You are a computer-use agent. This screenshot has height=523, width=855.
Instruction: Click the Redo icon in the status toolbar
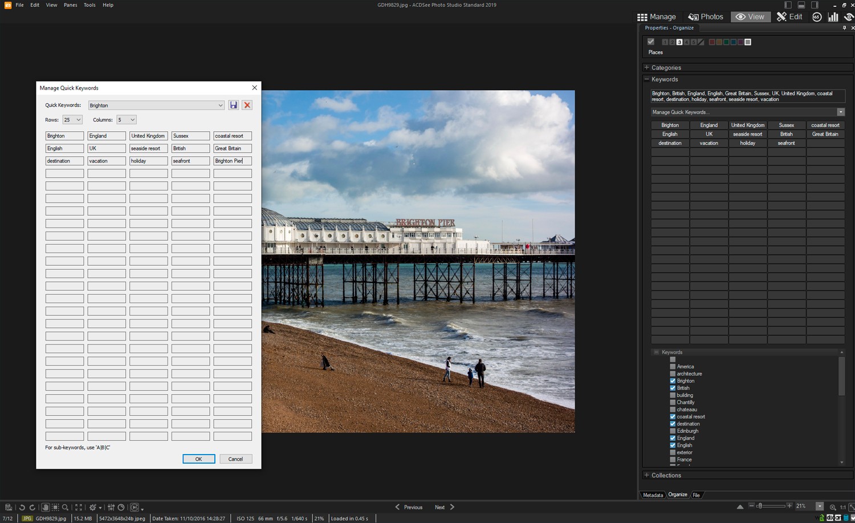[x=32, y=508]
